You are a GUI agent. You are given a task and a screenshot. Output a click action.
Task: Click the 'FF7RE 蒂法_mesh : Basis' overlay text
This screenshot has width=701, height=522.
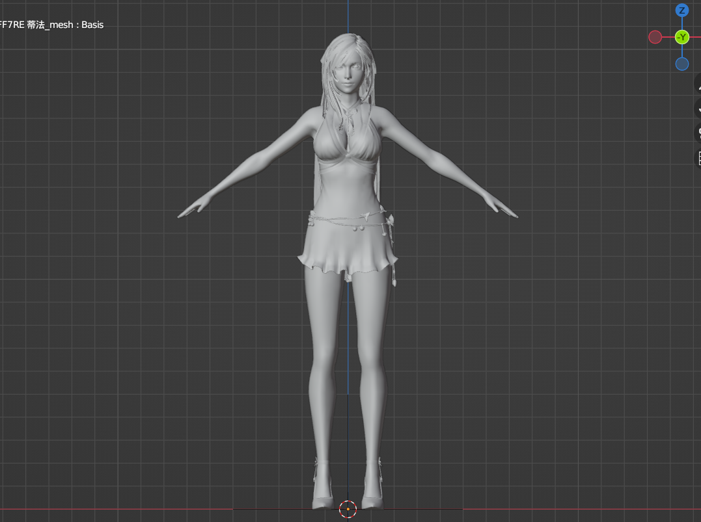[x=51, y=25]
